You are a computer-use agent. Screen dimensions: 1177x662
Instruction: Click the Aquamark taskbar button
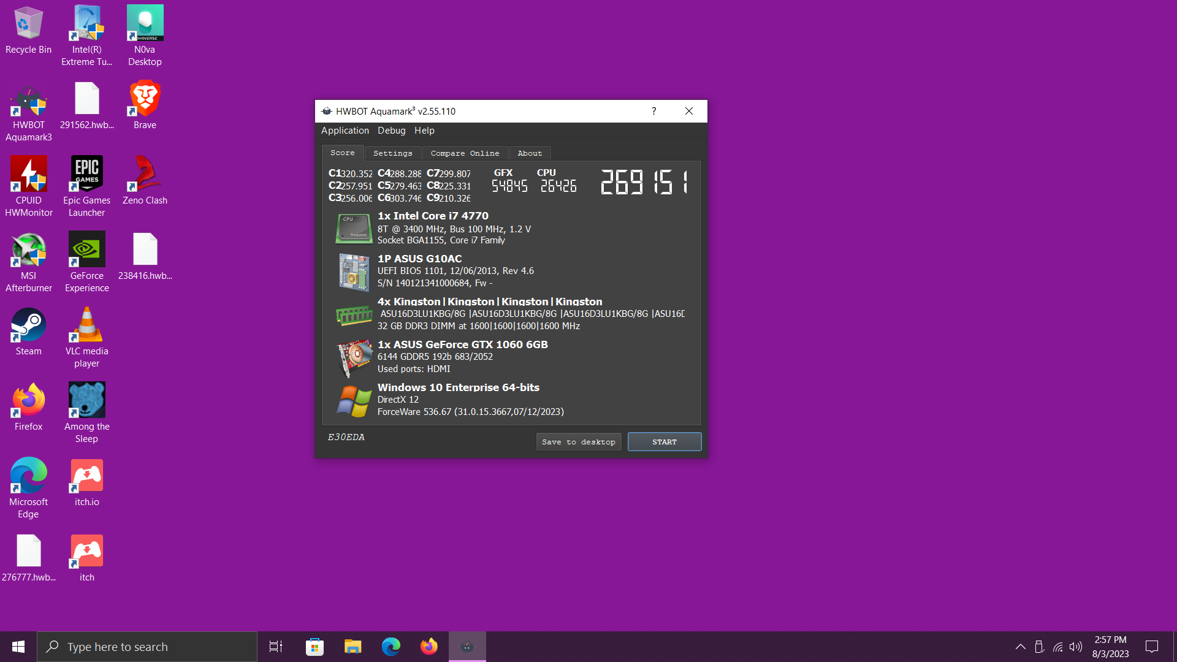point(467,647)
